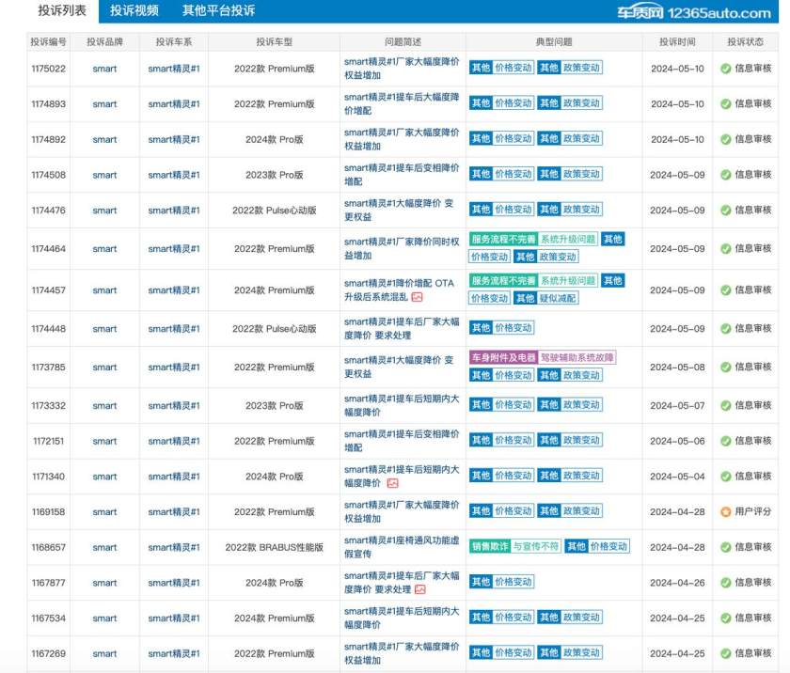
Task: Open complaint 1175022 description link
Action: pos(402,69)
